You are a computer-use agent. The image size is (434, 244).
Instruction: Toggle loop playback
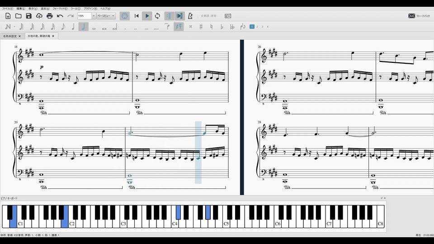tap(157, 16)
